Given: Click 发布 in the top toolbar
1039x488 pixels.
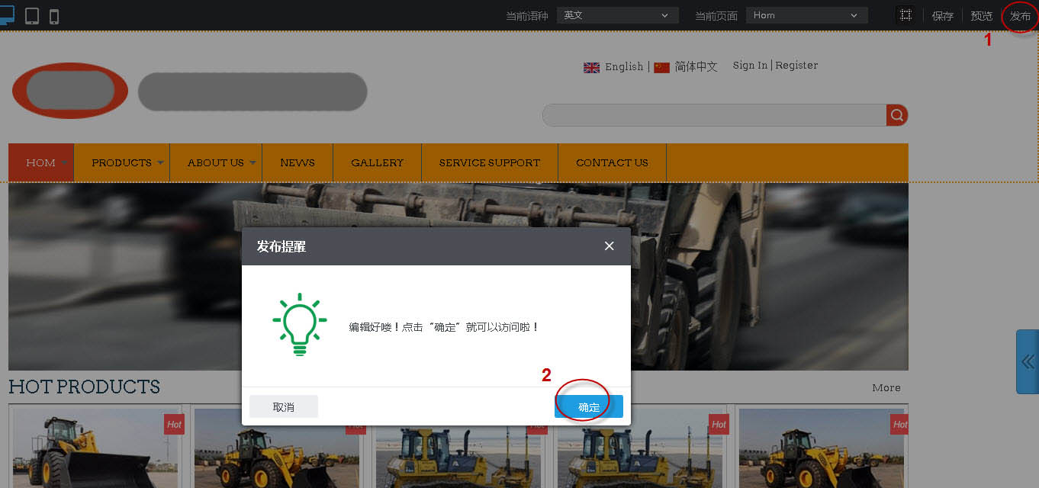Looking at the screenshot, I should [x=1020, y=16].
